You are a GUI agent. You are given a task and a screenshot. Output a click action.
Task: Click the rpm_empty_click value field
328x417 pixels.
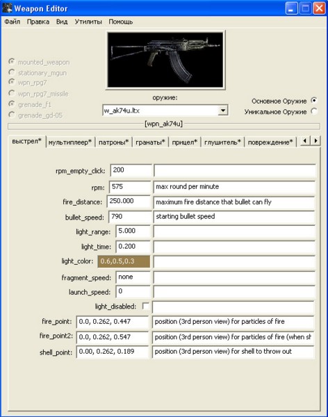(131, 170)
